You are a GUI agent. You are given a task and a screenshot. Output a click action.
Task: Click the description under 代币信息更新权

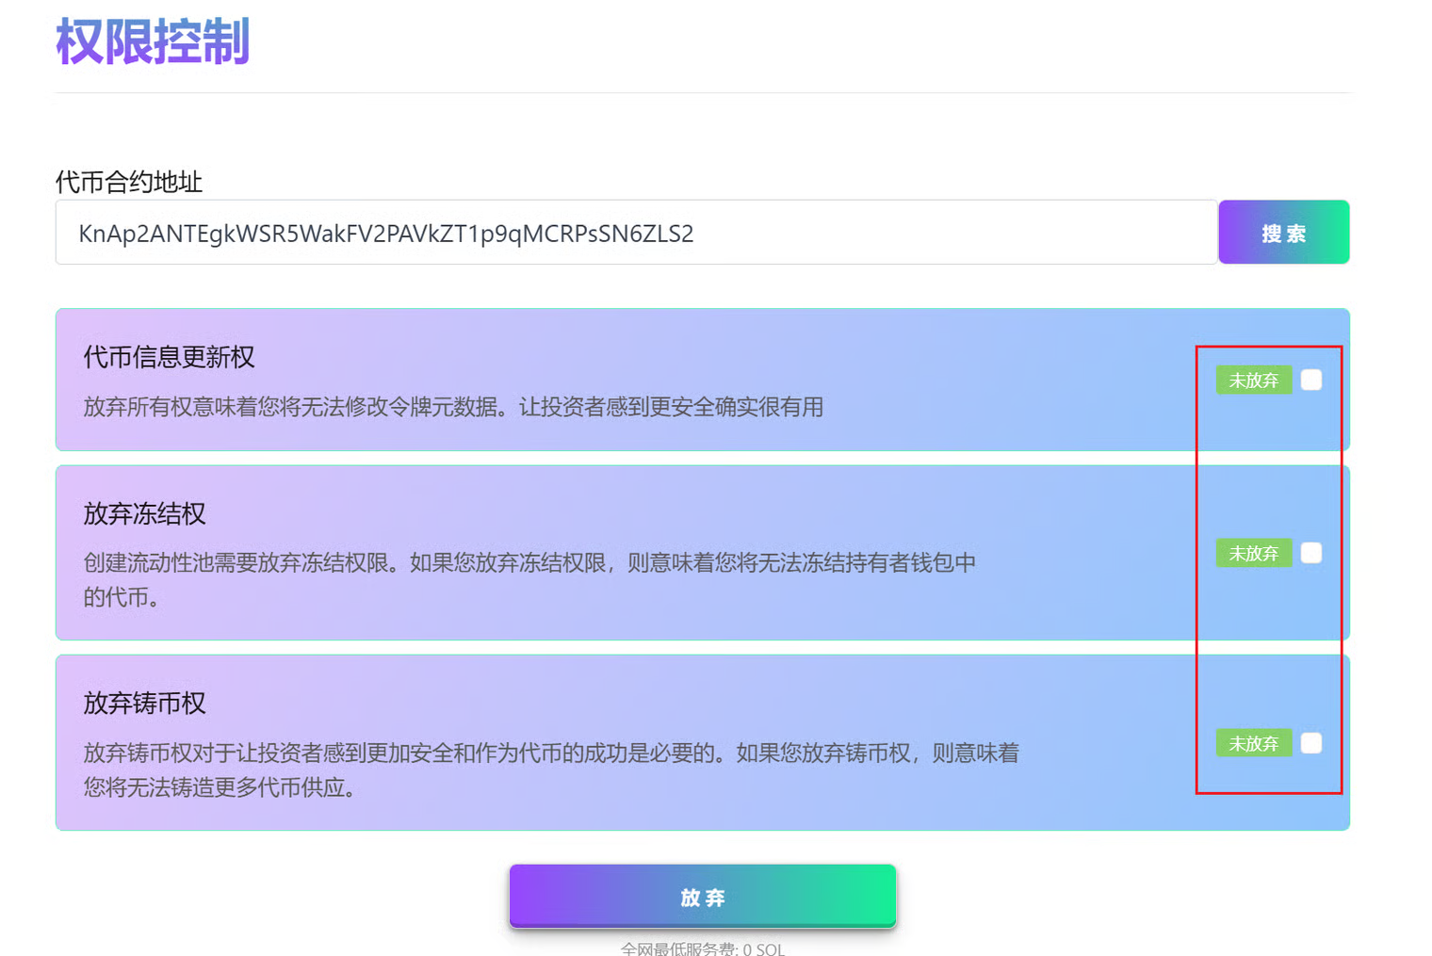point(453,407)
